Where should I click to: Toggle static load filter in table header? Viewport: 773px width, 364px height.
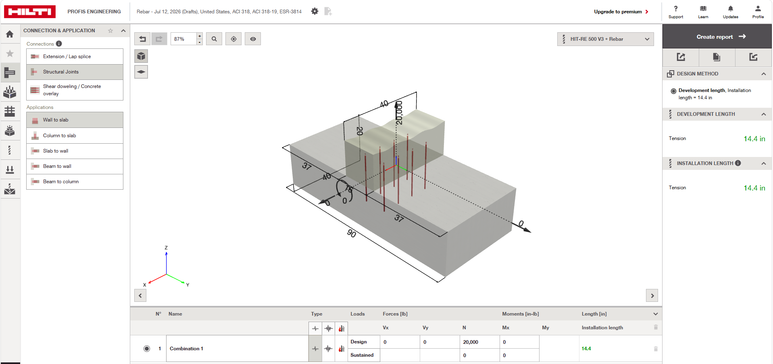pos(315,328)
